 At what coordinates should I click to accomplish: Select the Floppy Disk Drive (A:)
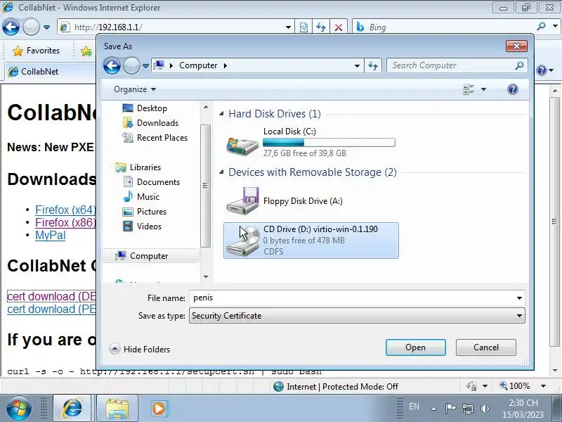311,201
